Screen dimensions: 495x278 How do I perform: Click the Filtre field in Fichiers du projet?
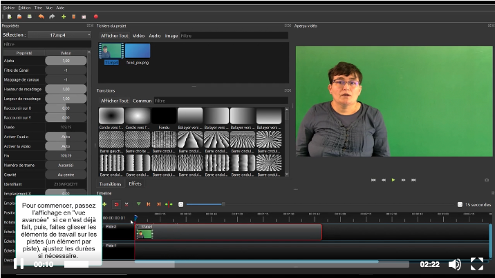(234, 36)
